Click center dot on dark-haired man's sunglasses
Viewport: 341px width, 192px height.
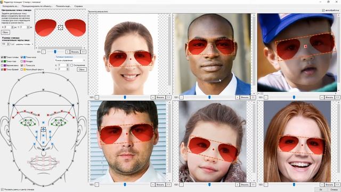coord(127,134)
